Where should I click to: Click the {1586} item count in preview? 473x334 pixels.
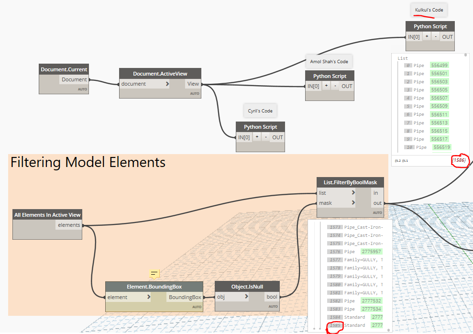pos(459,160)
